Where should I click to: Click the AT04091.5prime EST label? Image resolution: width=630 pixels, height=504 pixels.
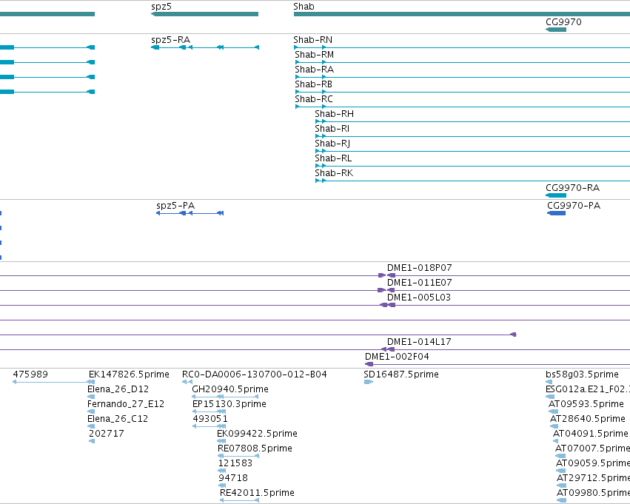click(x=591, y=434)
